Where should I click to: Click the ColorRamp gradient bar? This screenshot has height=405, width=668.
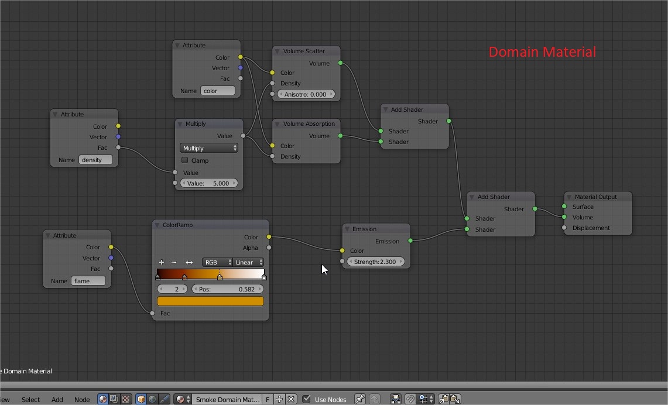(x=210, y=273)
